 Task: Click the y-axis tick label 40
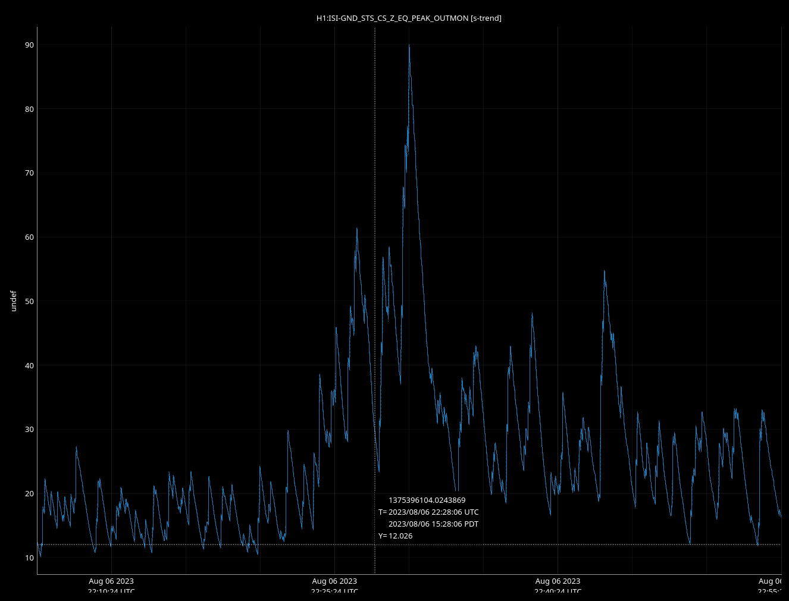pyautogui.click(x=29, y=365)
